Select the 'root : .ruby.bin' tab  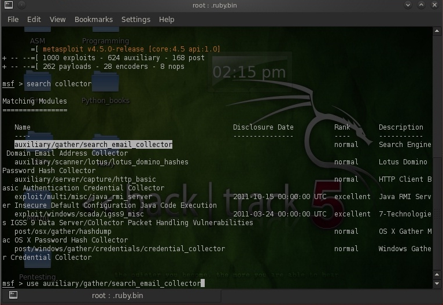point(117,295)
